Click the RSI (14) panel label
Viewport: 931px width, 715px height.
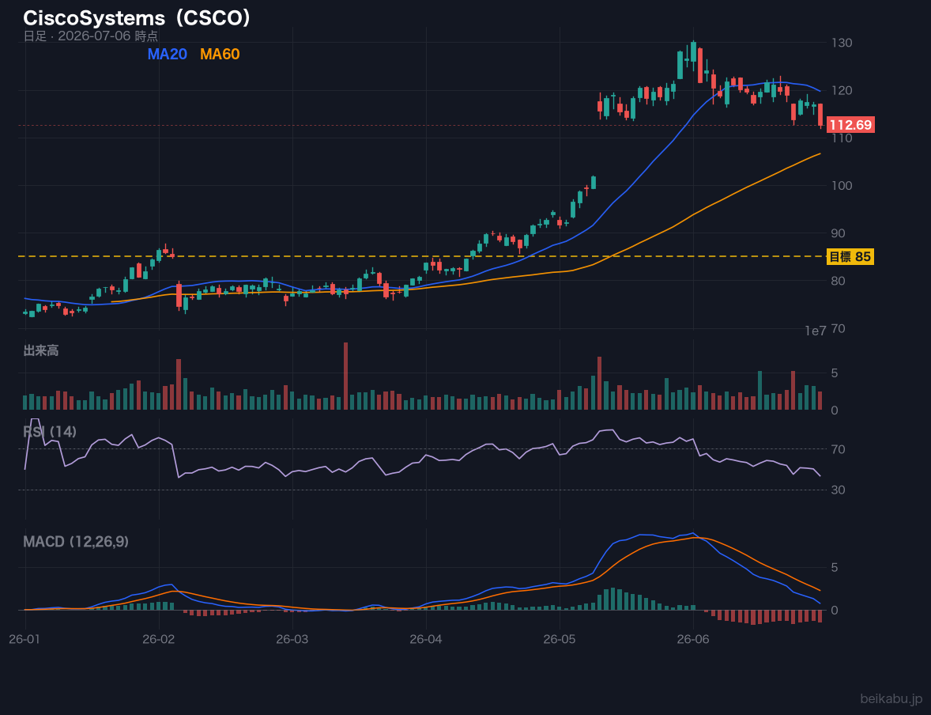tap(50, 432)
